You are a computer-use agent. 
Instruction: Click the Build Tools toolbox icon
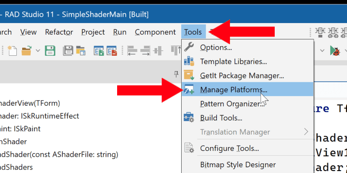189,117
